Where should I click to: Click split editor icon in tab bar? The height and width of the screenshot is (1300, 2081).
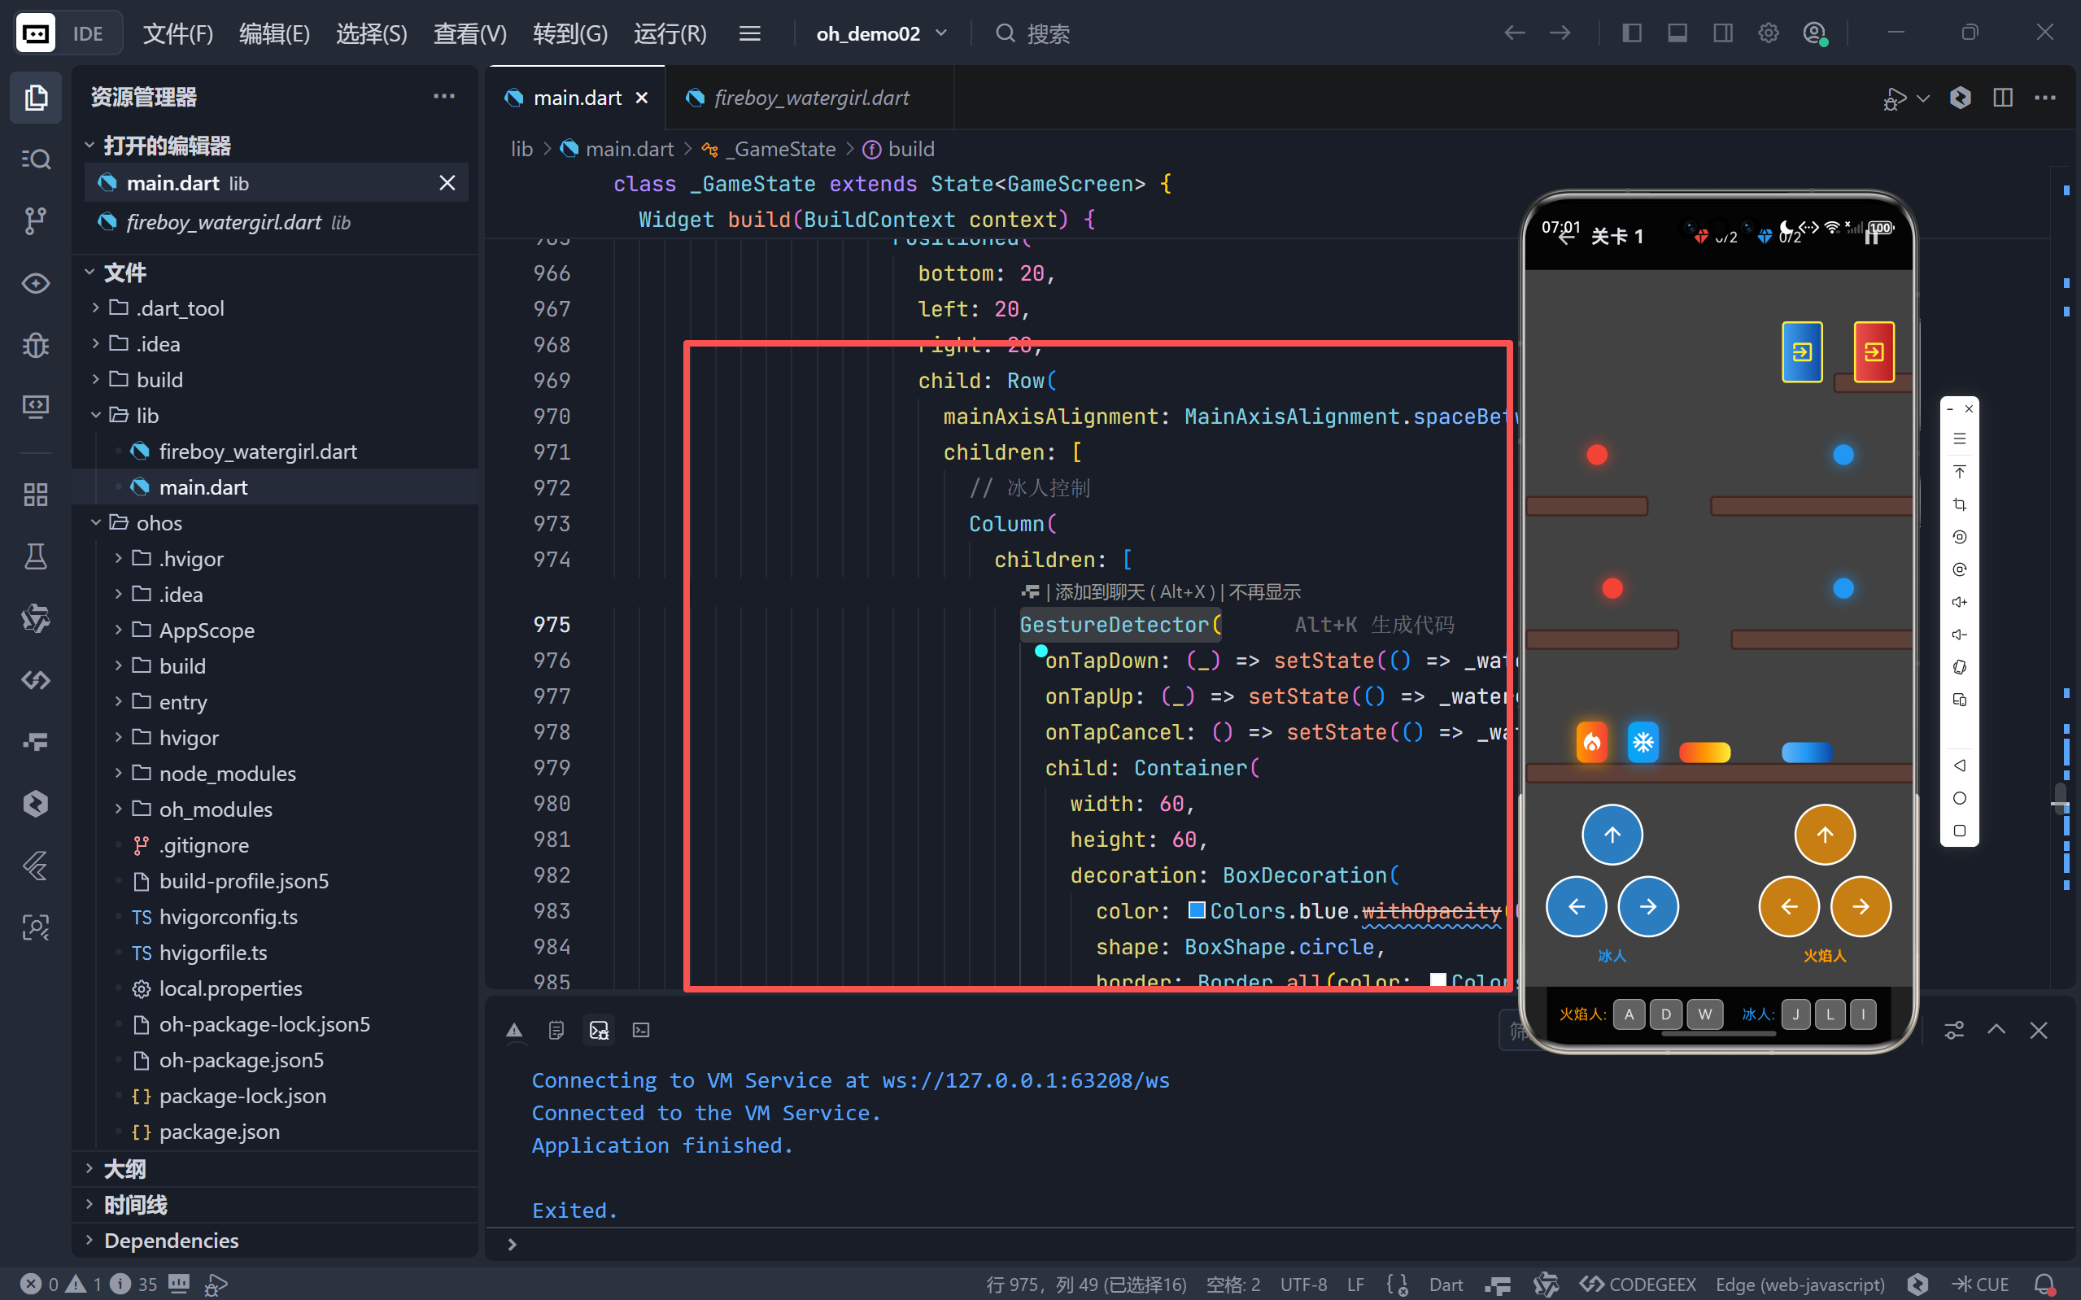(2003, 98)
